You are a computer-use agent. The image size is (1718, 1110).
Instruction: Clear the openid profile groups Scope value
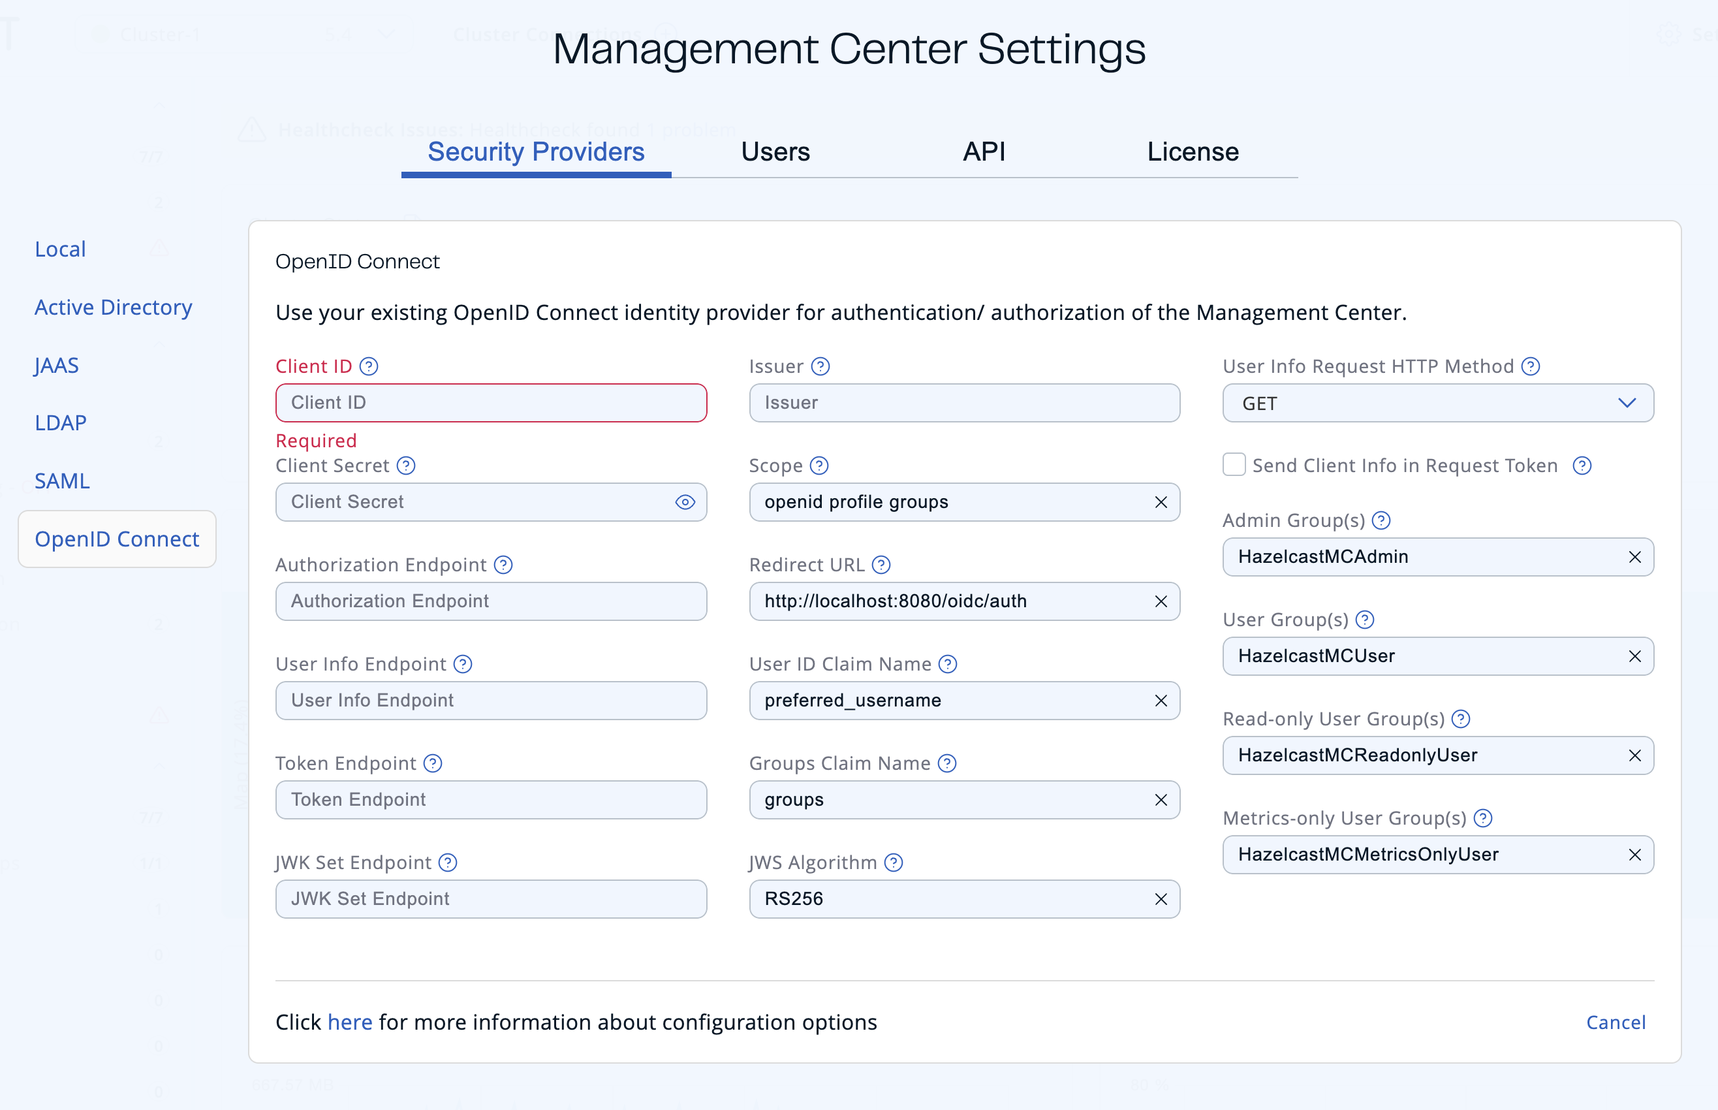coord(1161,502)
